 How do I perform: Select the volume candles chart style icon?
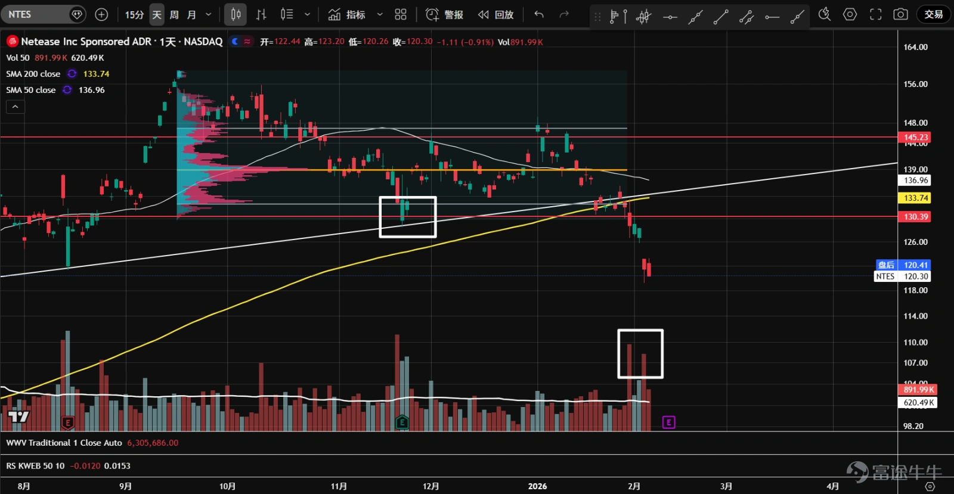287,14
